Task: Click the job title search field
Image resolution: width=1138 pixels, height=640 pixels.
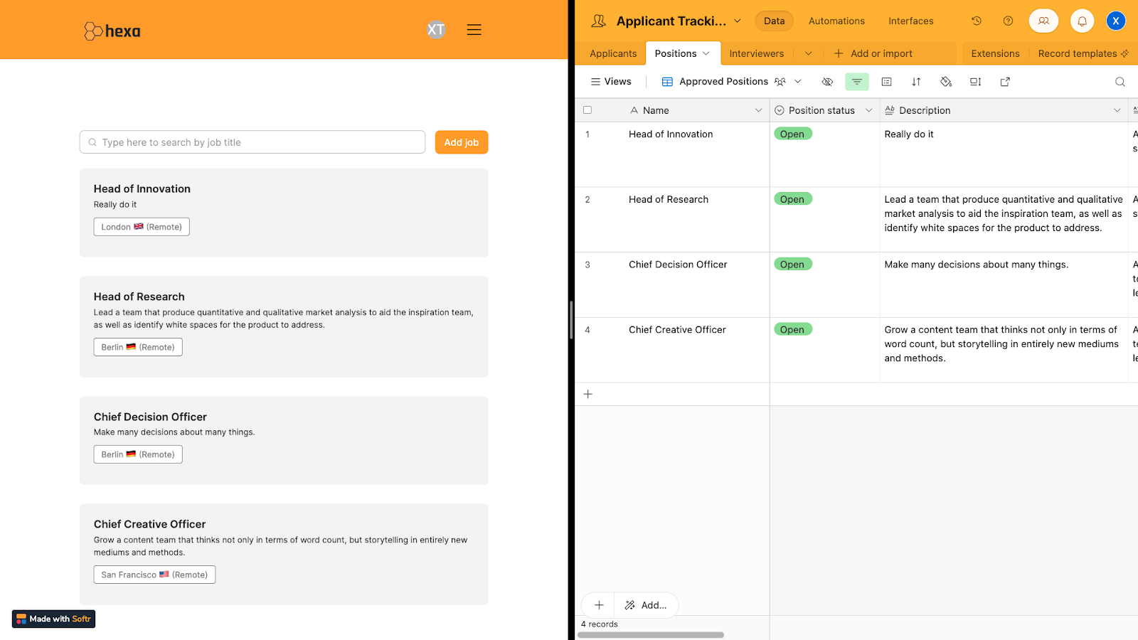Action: point(252,142)
